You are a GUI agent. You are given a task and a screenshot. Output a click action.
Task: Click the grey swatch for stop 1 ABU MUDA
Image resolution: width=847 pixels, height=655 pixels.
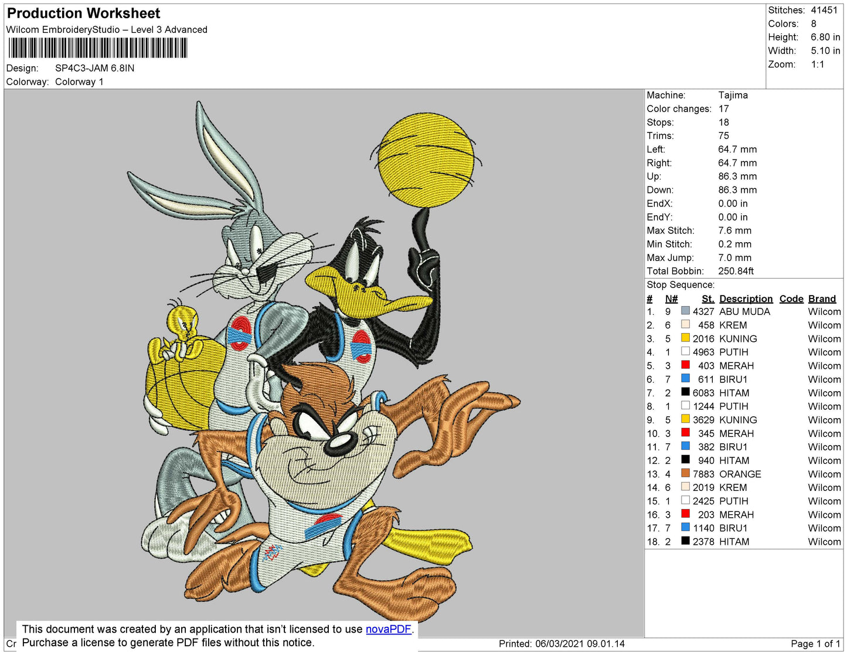coord(685,311)
